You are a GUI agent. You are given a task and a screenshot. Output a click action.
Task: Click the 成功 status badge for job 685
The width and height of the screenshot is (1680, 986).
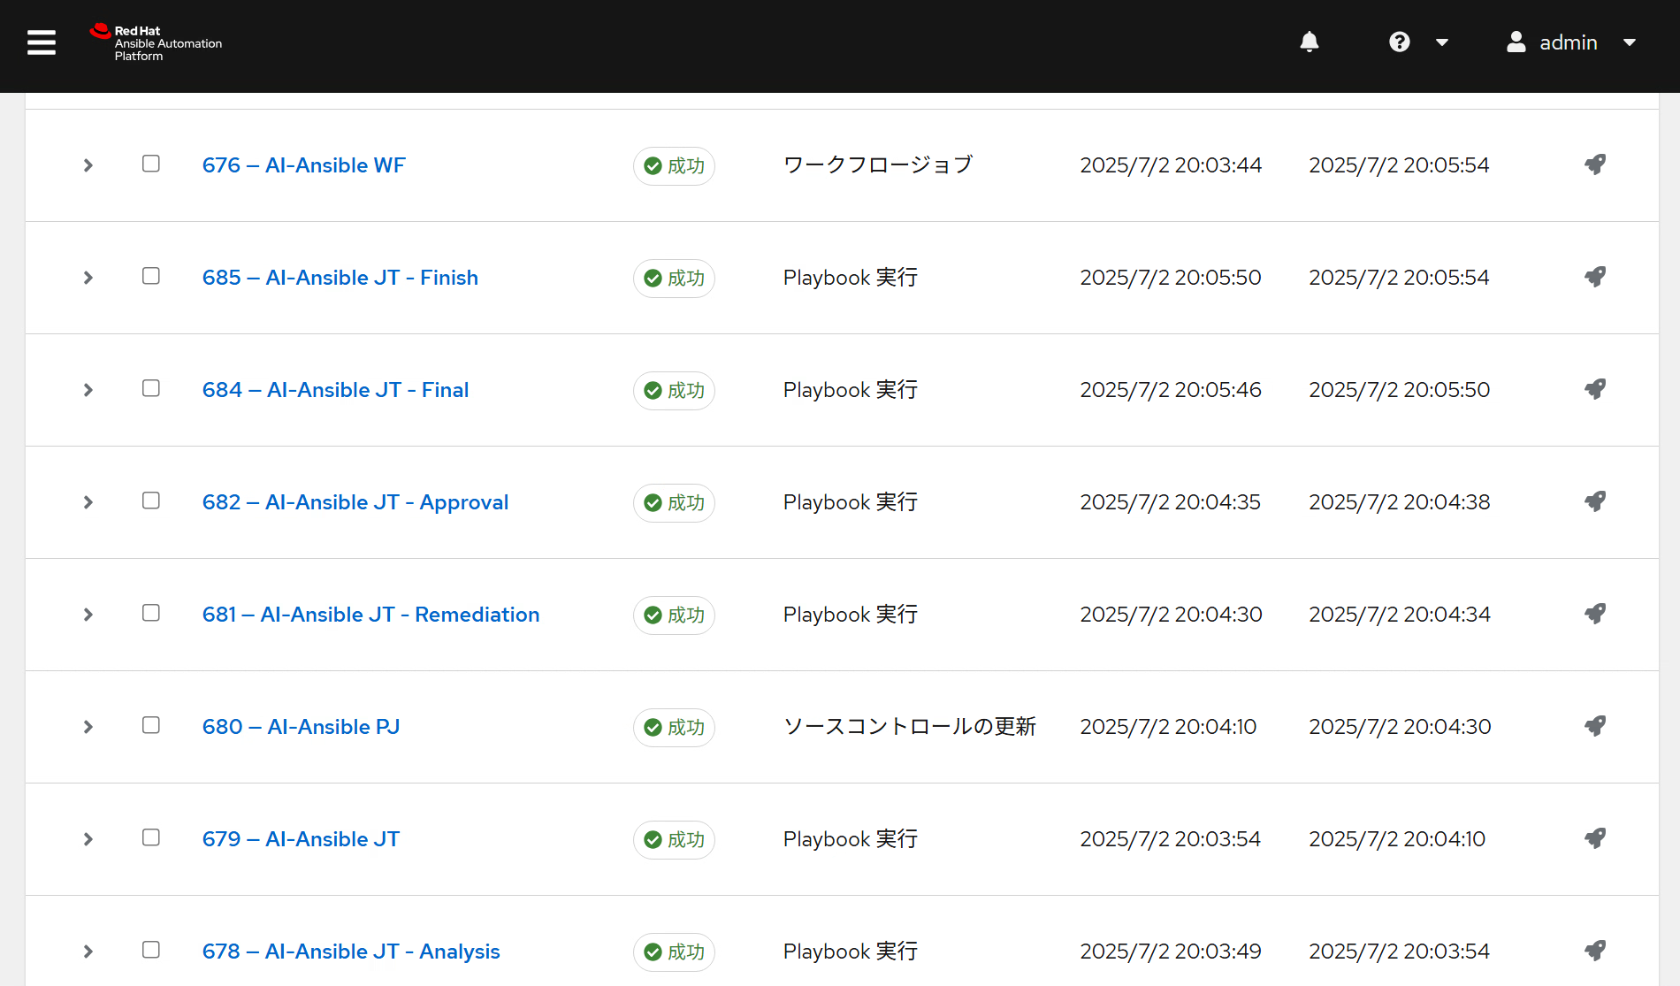pyautogui.click(x=674, y=279)
